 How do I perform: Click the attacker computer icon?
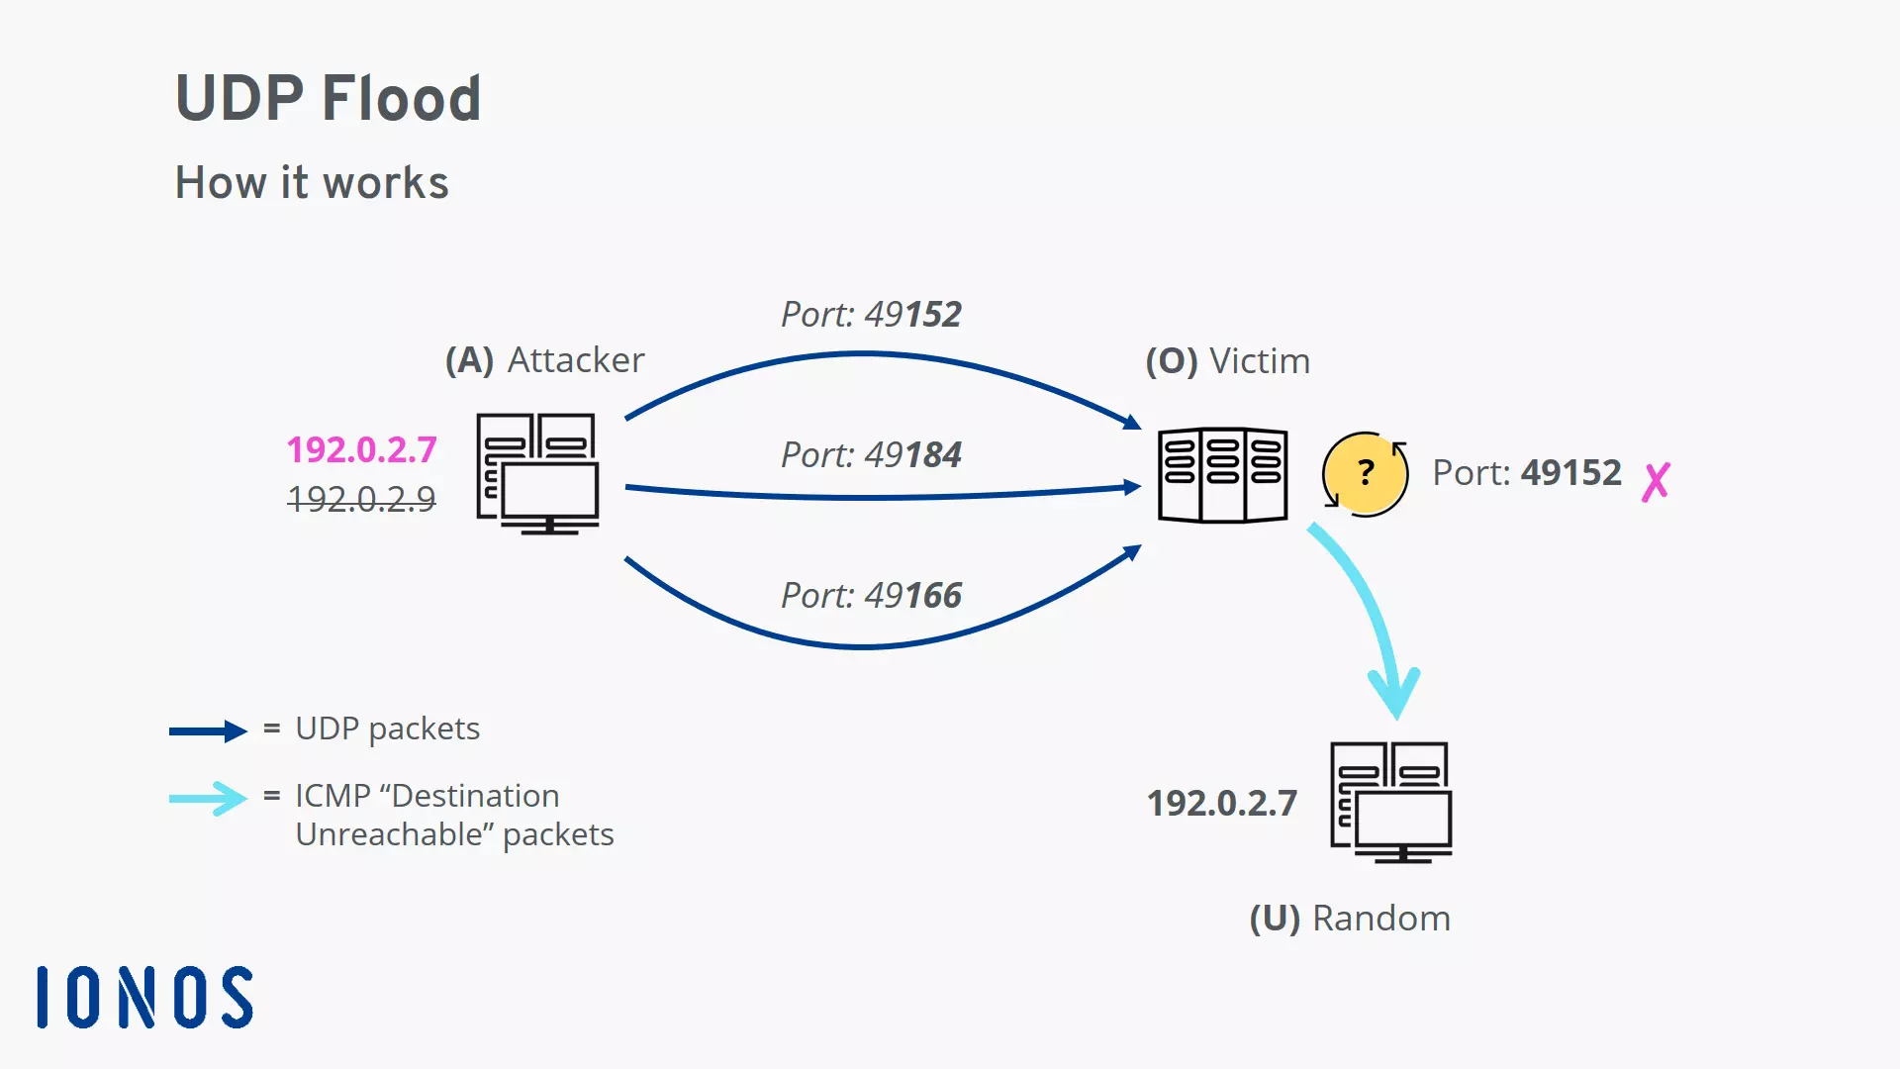coord(535,470)
